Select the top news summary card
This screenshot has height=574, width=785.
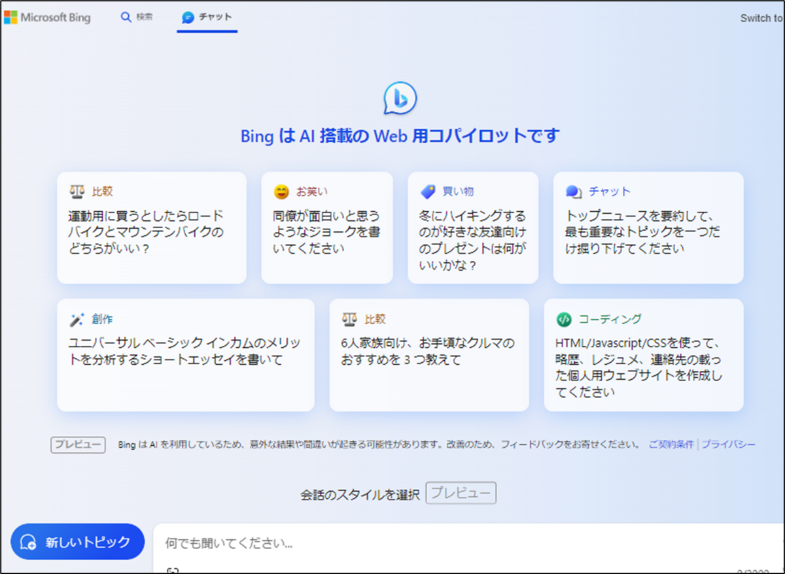pyautogui.click(x=648, y=228)
